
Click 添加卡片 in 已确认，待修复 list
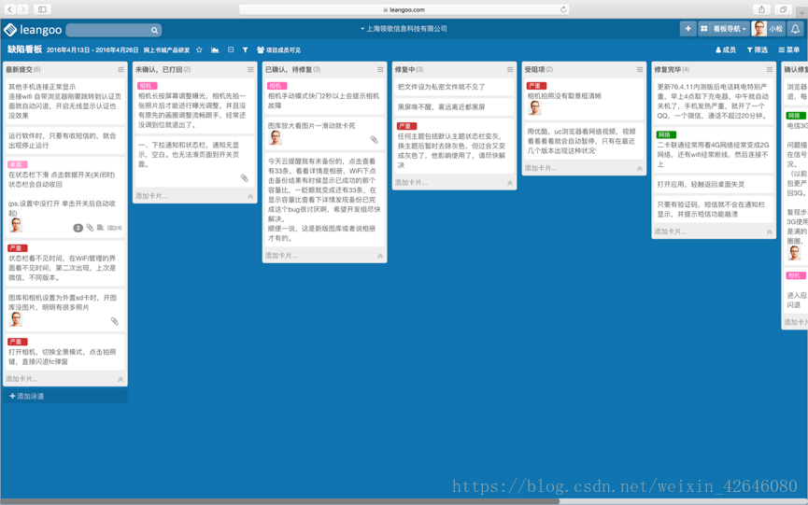point(281,256)
